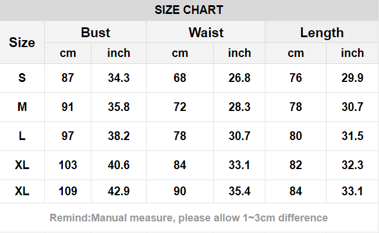Click the 103 bust cm cell
Viewport: 379px width, 233px height.
click(68, 165)
